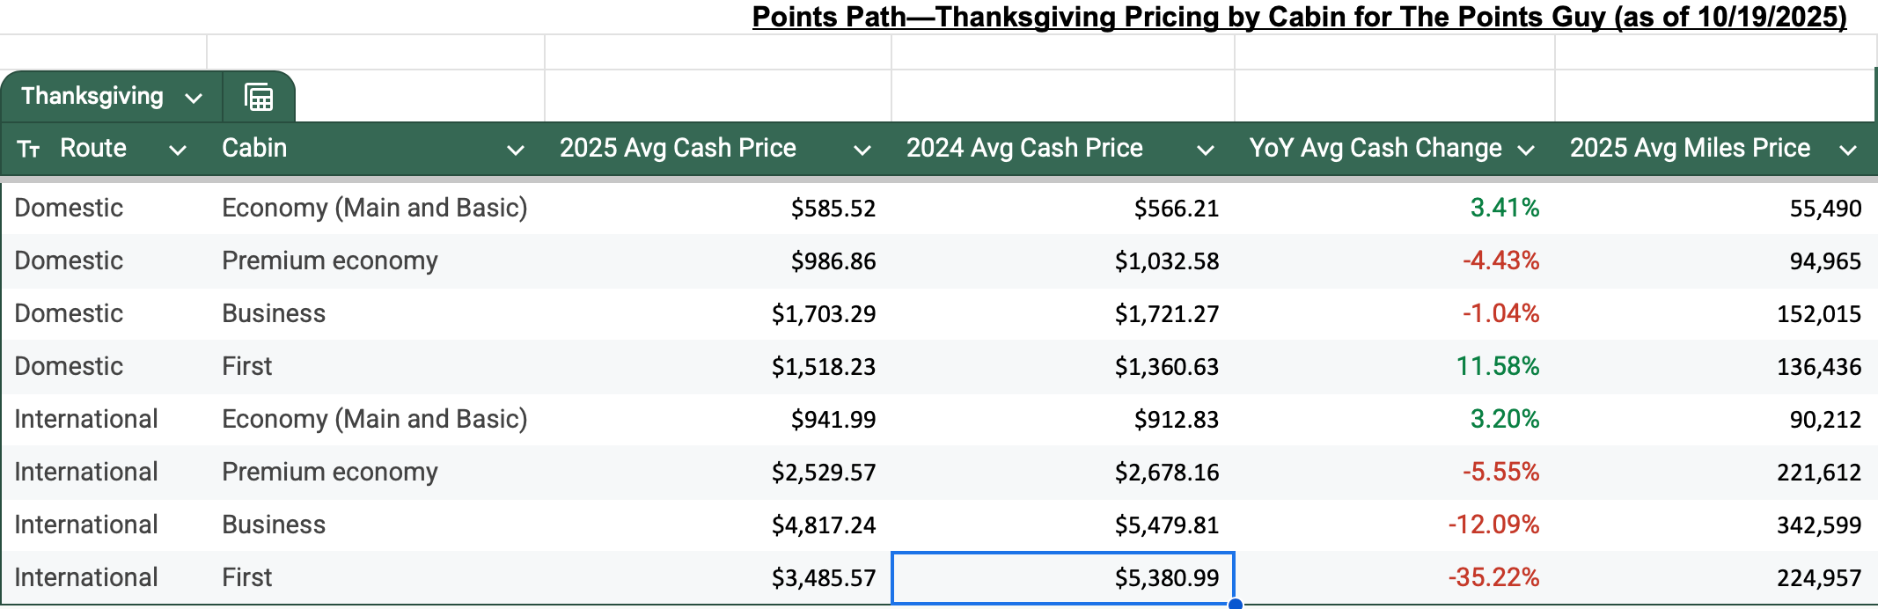Click the 11.58% Domestic First change cell
Image resolution: width=1878 pixels, height=609 pixels.
coord(1497,367)
